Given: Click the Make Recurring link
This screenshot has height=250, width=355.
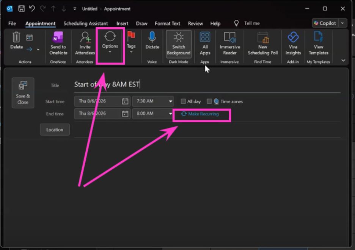Looking at the screenshot, I should [x=200, y=114].
